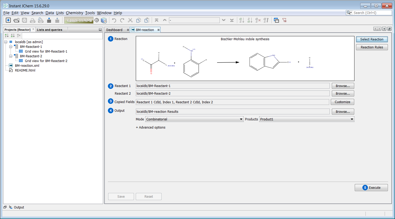Click the Select Reaction button
This screenshot has height=219, width=395.
372,39
